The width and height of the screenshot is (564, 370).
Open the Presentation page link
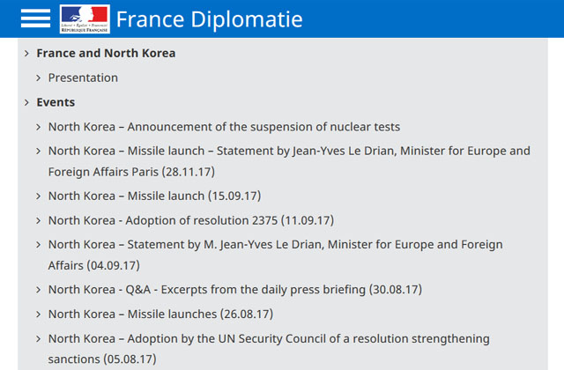(x=83, y=78)
